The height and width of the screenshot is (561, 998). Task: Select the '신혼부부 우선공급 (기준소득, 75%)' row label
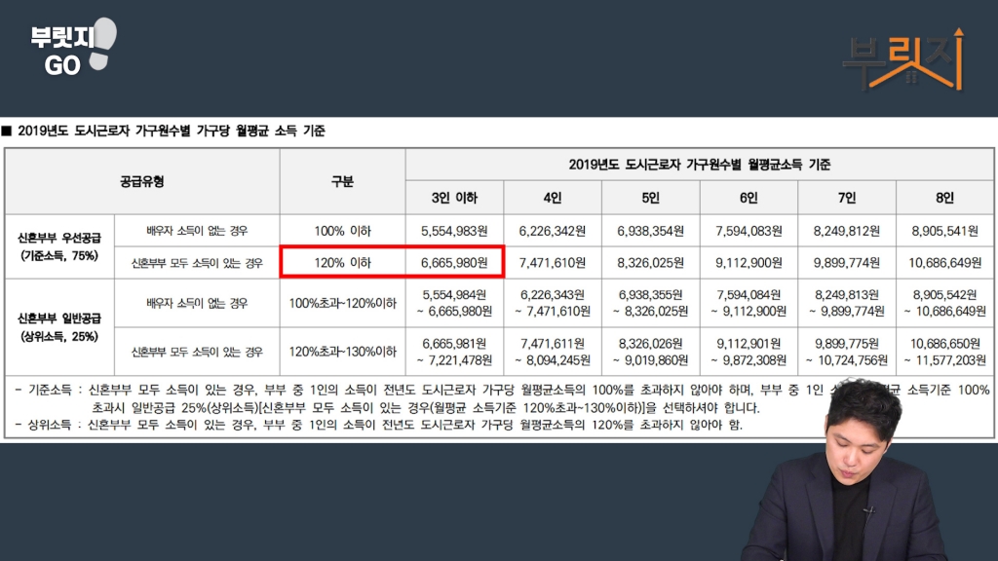59,246
